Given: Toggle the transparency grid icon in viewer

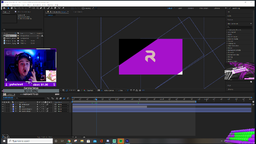Looking at the screenshot, I should pos(102,90).
